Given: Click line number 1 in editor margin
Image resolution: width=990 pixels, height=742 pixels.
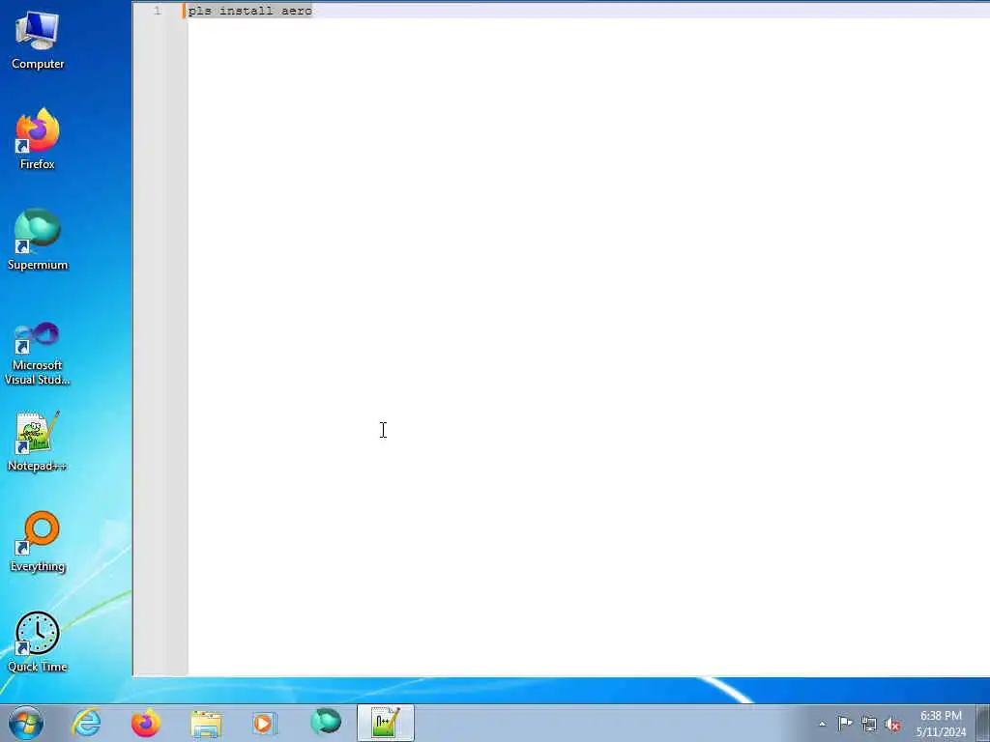Looking at the screenshot, I should pos(158,11).
